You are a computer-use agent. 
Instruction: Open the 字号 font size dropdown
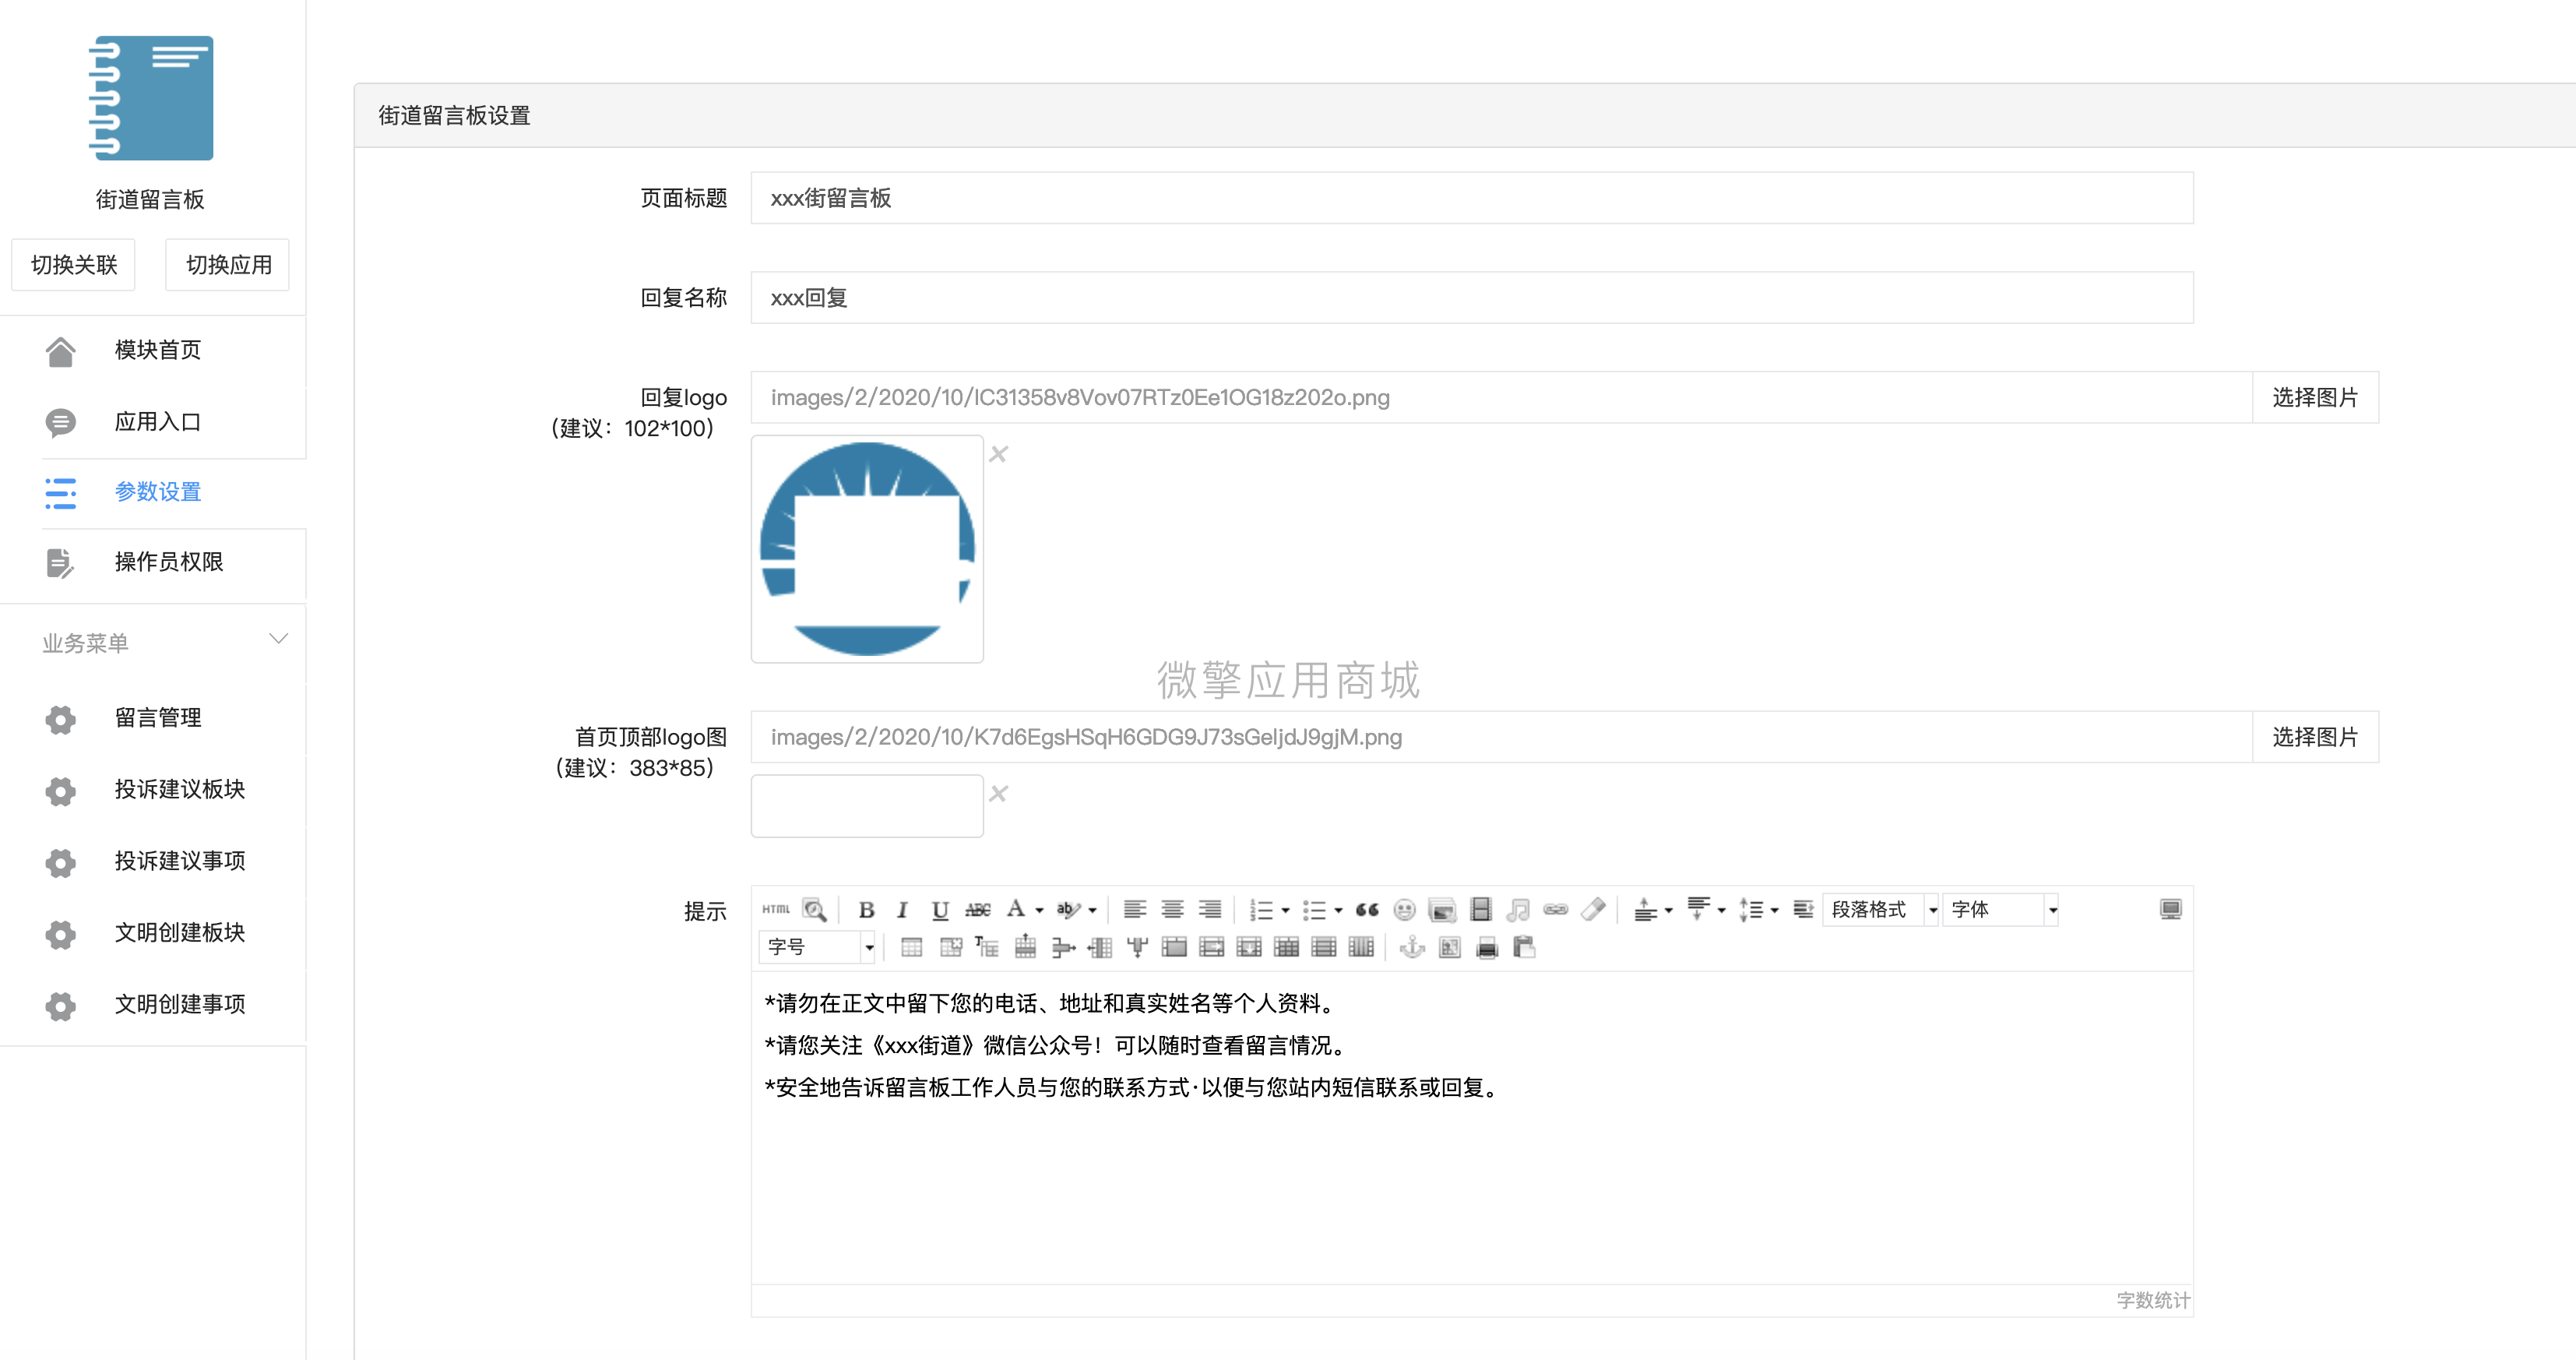click(818, 947)
